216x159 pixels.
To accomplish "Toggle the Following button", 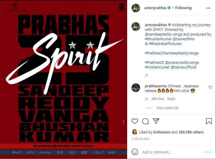I will pos(183,8).
